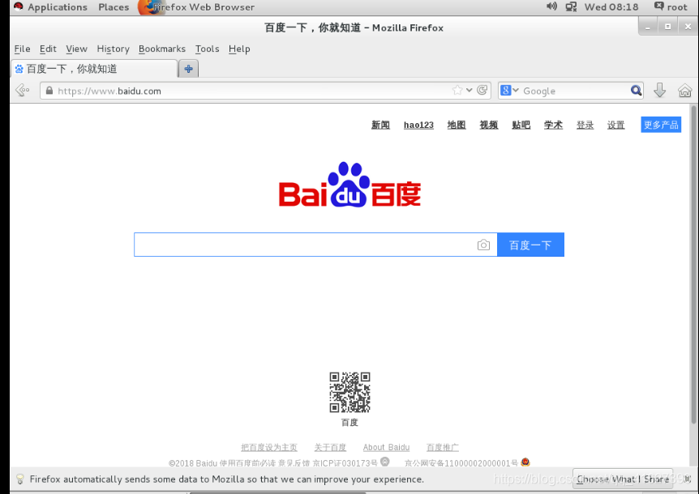The image size is (699, 494).
Task: Open the View menu
Action: pyautogui.click(x=77, y=49)
